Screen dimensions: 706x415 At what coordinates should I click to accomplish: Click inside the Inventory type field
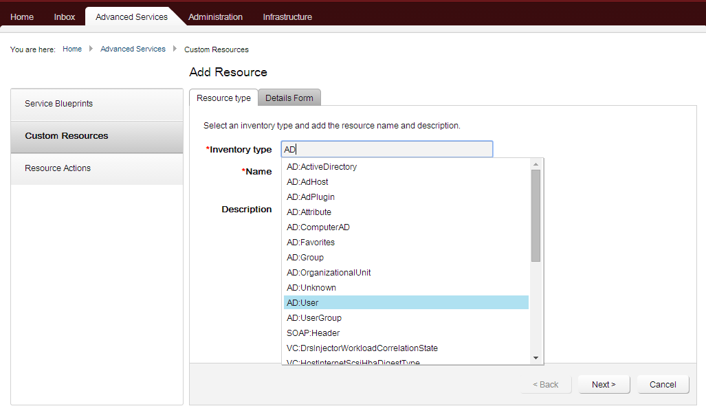click(386, 148)
